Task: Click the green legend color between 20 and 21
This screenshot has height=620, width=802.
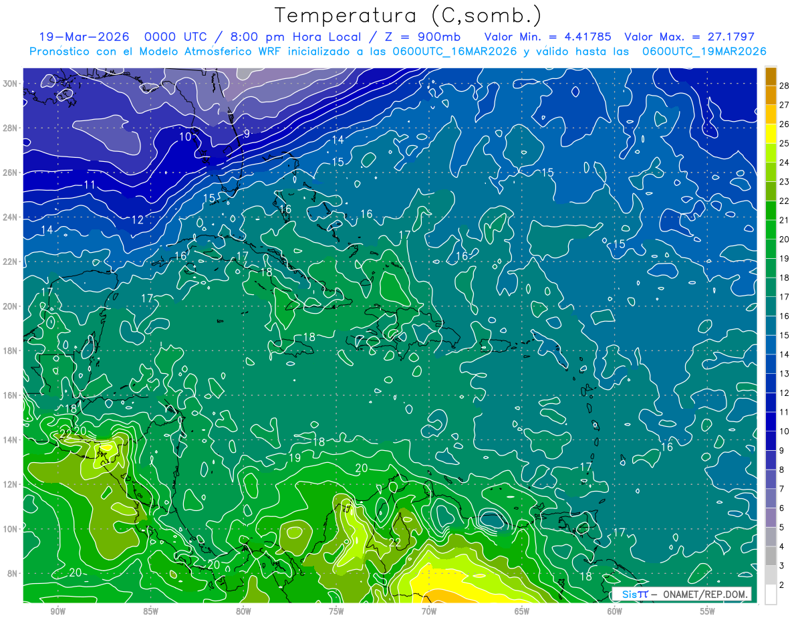Action: click(x=771, y=230)
